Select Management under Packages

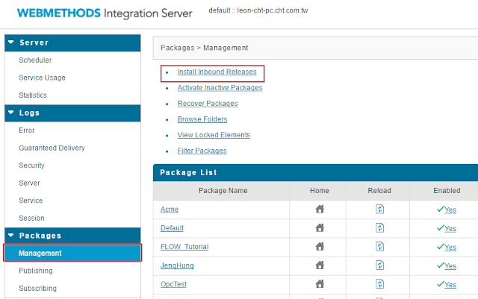point(72,253)
